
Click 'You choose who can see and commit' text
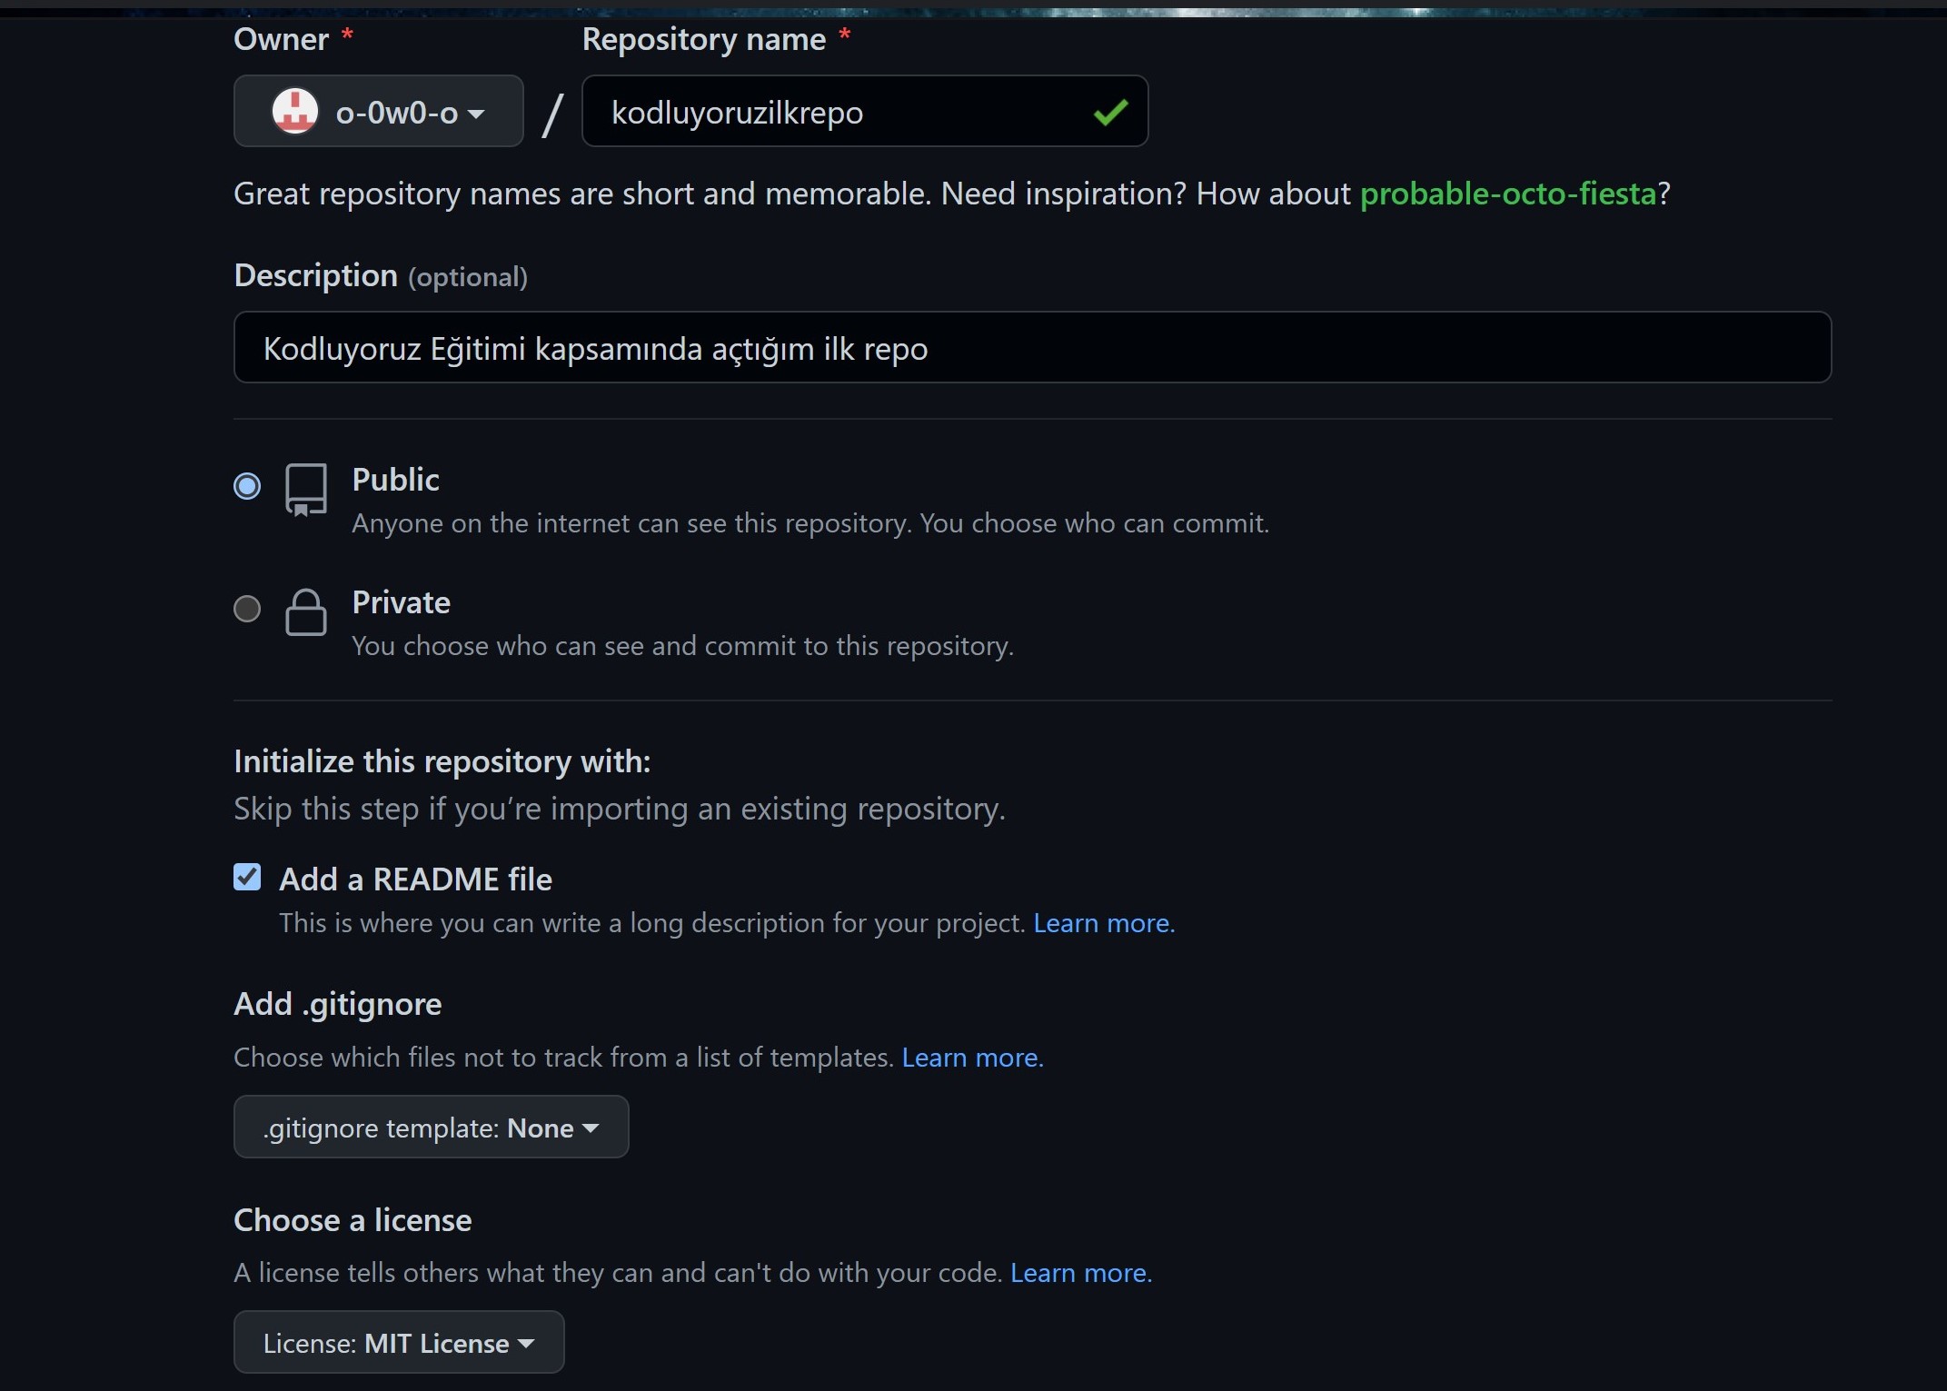[x=682, y=646]
